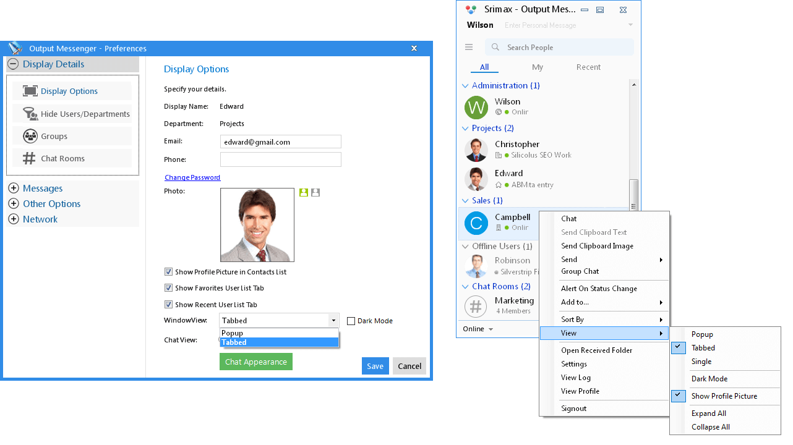This screenshot has height=445, width=793.
Task: Click the green upload photo icon
Action: coord(303,192)
